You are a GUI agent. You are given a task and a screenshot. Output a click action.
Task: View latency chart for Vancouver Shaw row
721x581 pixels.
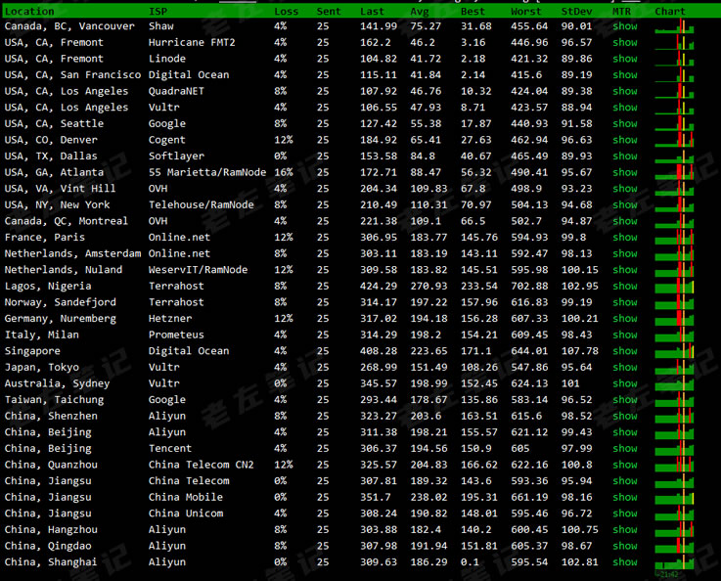[675, 26]
